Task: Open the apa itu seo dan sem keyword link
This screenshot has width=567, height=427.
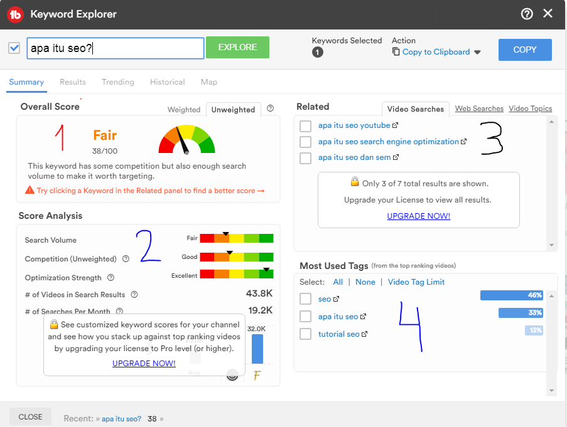Action: (x=354, y=157)
